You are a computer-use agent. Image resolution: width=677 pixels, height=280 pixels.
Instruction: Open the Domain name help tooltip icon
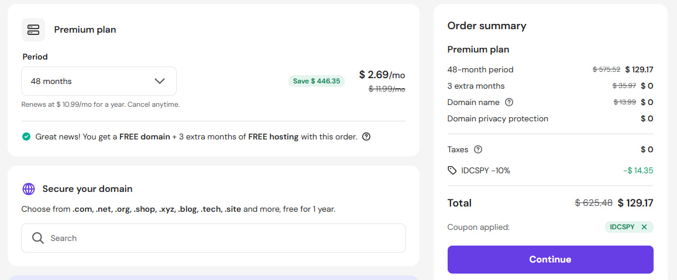coord(509,102)
